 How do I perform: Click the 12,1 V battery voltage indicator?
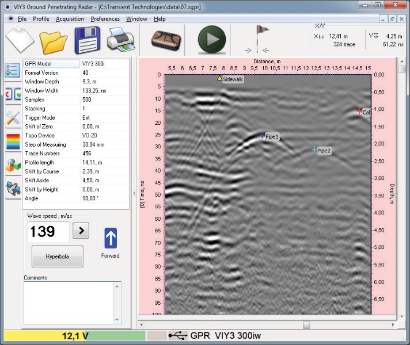(75, 336)
